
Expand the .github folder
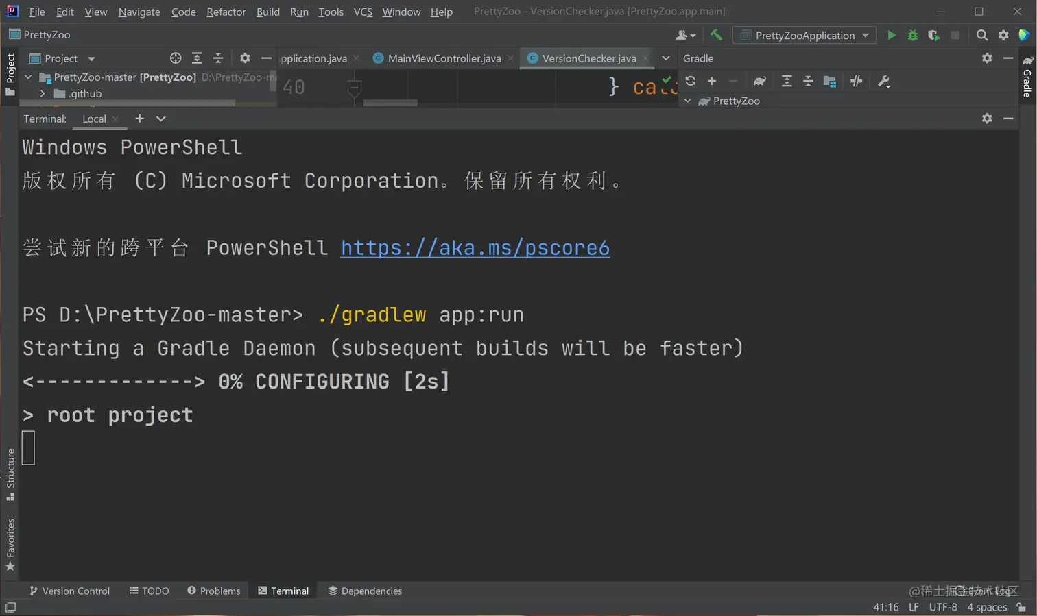point(43,93)
